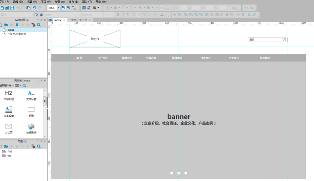
Task: Switch to the index canvas tab
Action: coord(58,20)
